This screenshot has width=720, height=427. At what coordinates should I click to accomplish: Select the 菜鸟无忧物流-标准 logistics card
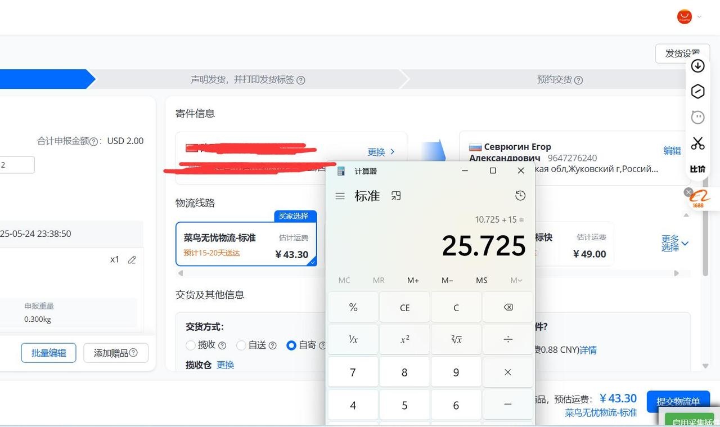(246, 244)
